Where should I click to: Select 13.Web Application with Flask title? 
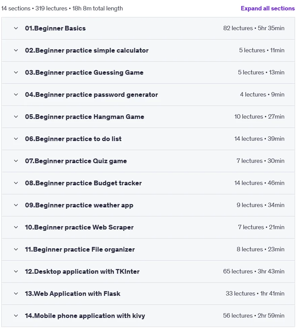pyautogui.click(x=73, y=294)
